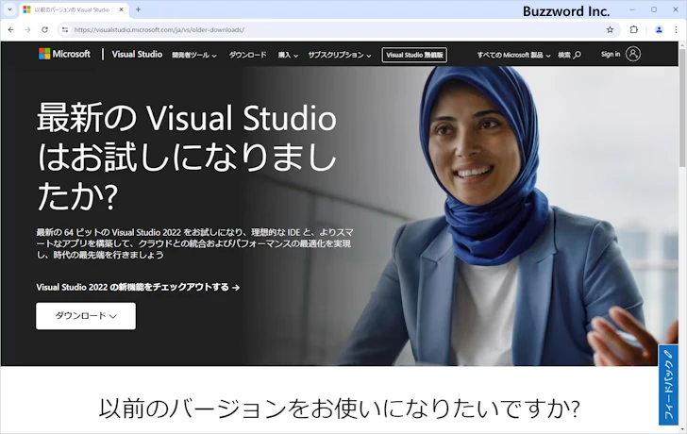Viewport: 687px width, 434px height.
Task: Click the browser forward arrow
Action: point(27,30)
